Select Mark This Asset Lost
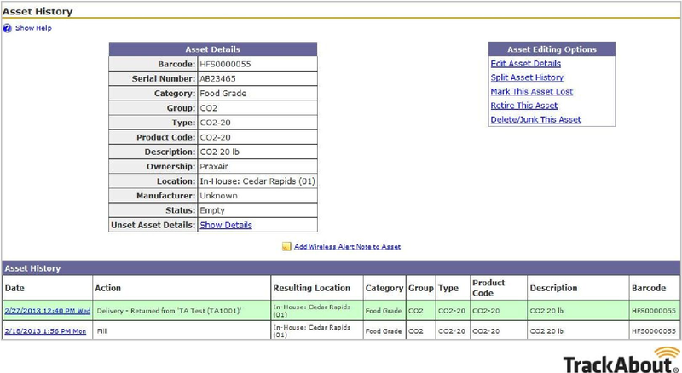Image resolution: width=682 pixels, height=373 pixels. 531,91
